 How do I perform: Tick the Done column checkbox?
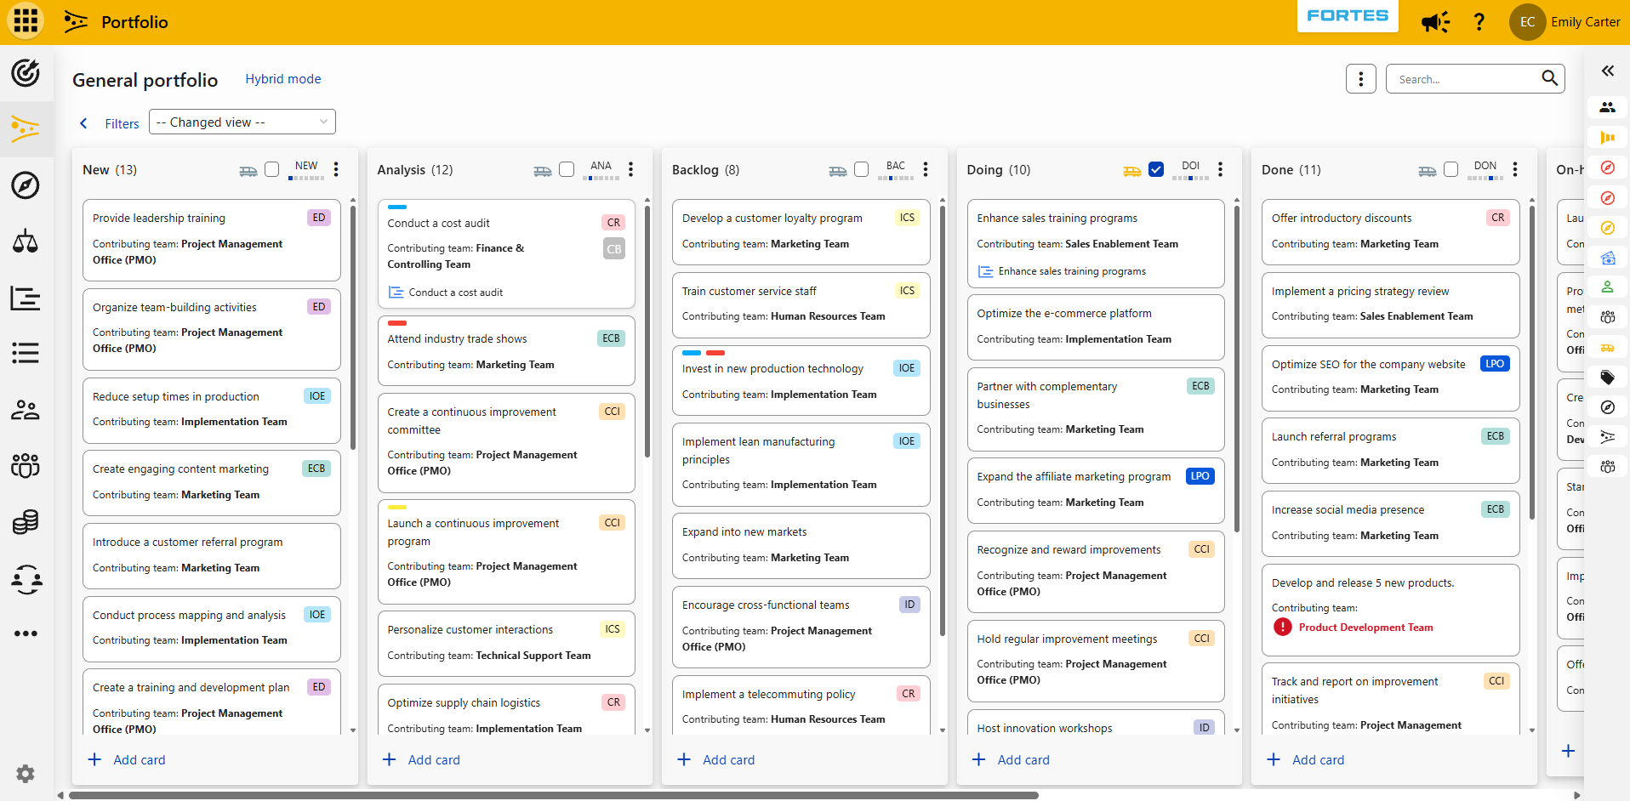[x=1451, y=169]
